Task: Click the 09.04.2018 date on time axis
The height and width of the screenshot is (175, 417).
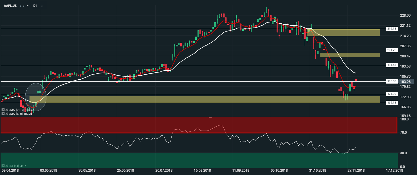Action: click(10, 170)
